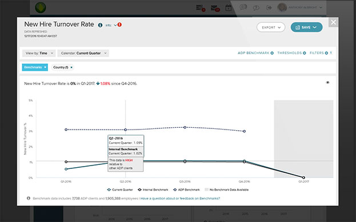The width and height of the screenshot is (356, 222).
Task: Click the red 1.08% change value
Action: pos(105,83)
